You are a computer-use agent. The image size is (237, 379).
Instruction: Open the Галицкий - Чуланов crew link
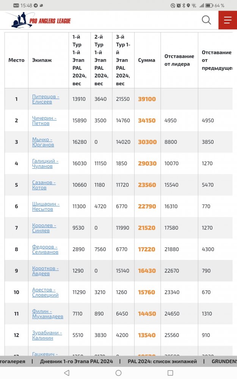click(x=45, y=164)
